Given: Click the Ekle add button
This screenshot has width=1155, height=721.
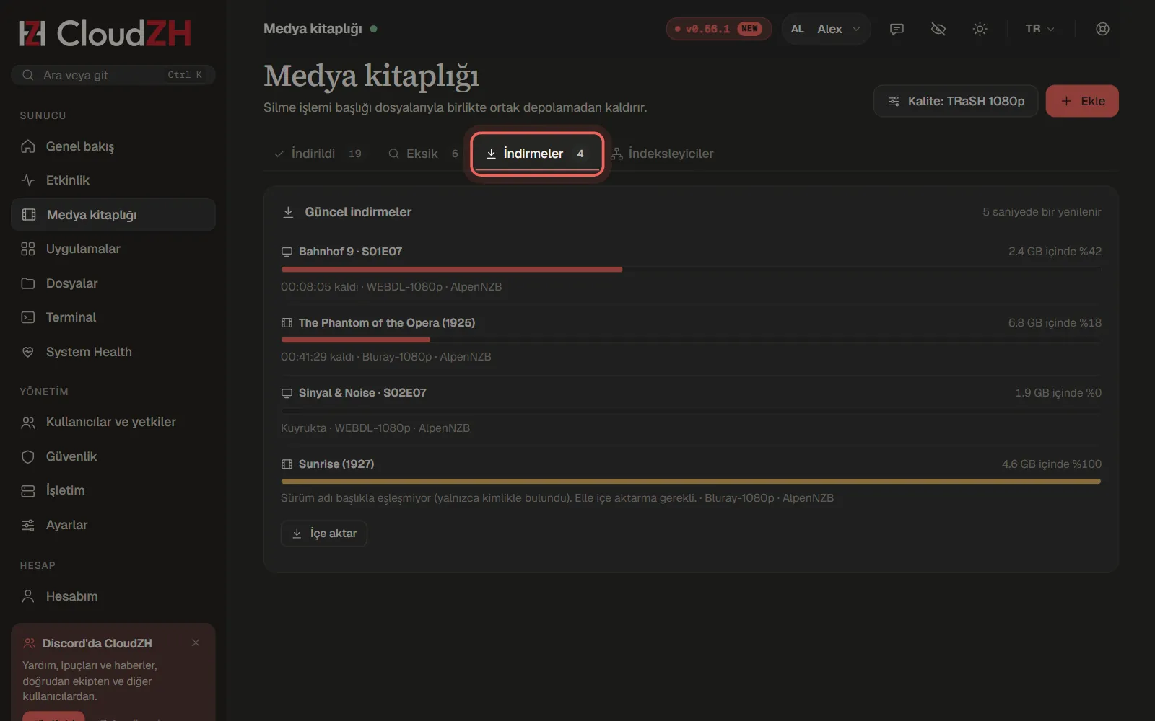Looking at the screenshot, I should pyautogui.click(x=1082, y=101).
